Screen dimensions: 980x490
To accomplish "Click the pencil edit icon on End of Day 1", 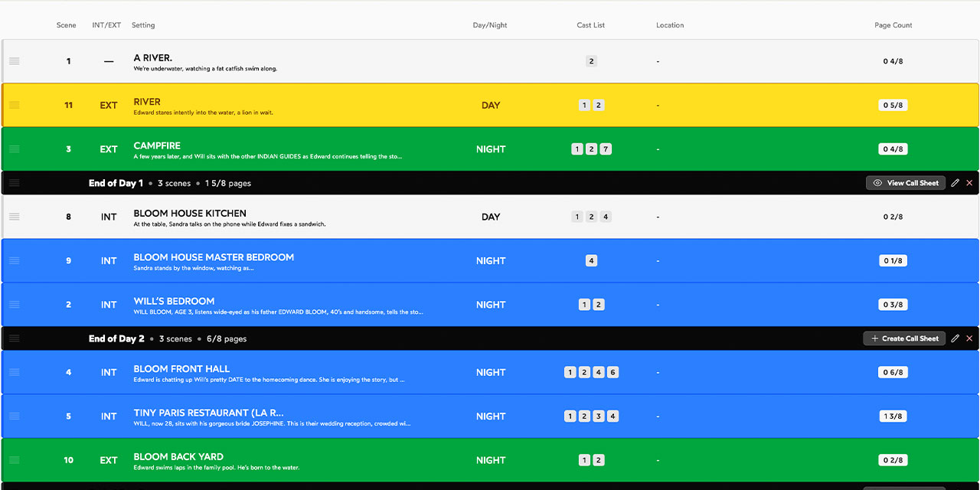I will [955, 183].
